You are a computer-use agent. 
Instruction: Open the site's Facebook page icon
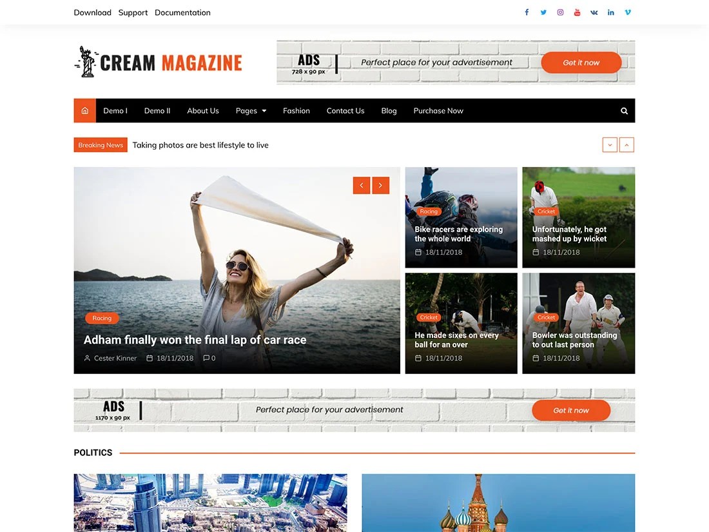coord(527,12)
